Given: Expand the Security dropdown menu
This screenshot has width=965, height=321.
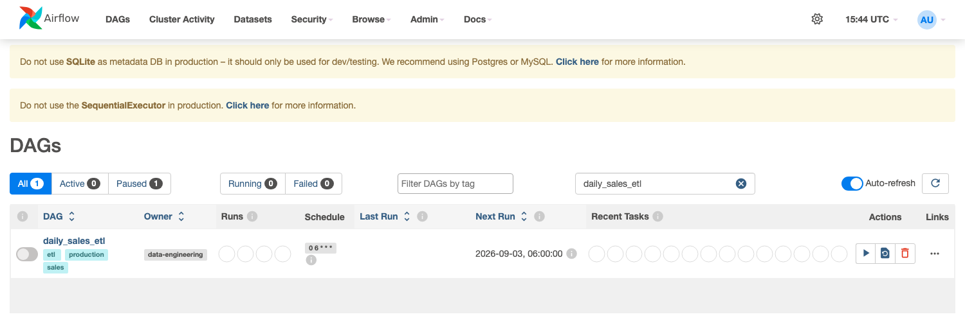Looking at the screenshot, I should (311, 19).
